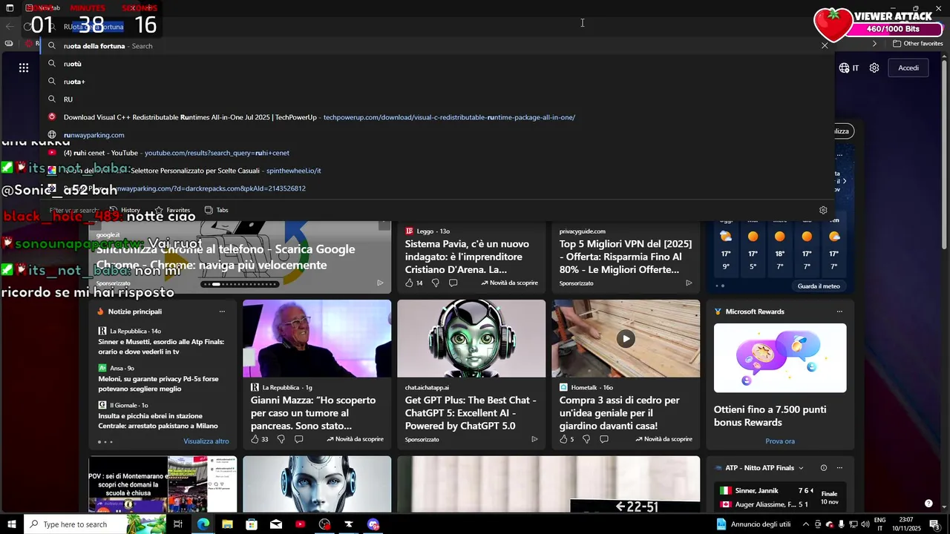Click the help question mark icon

(x=928, y=504)
